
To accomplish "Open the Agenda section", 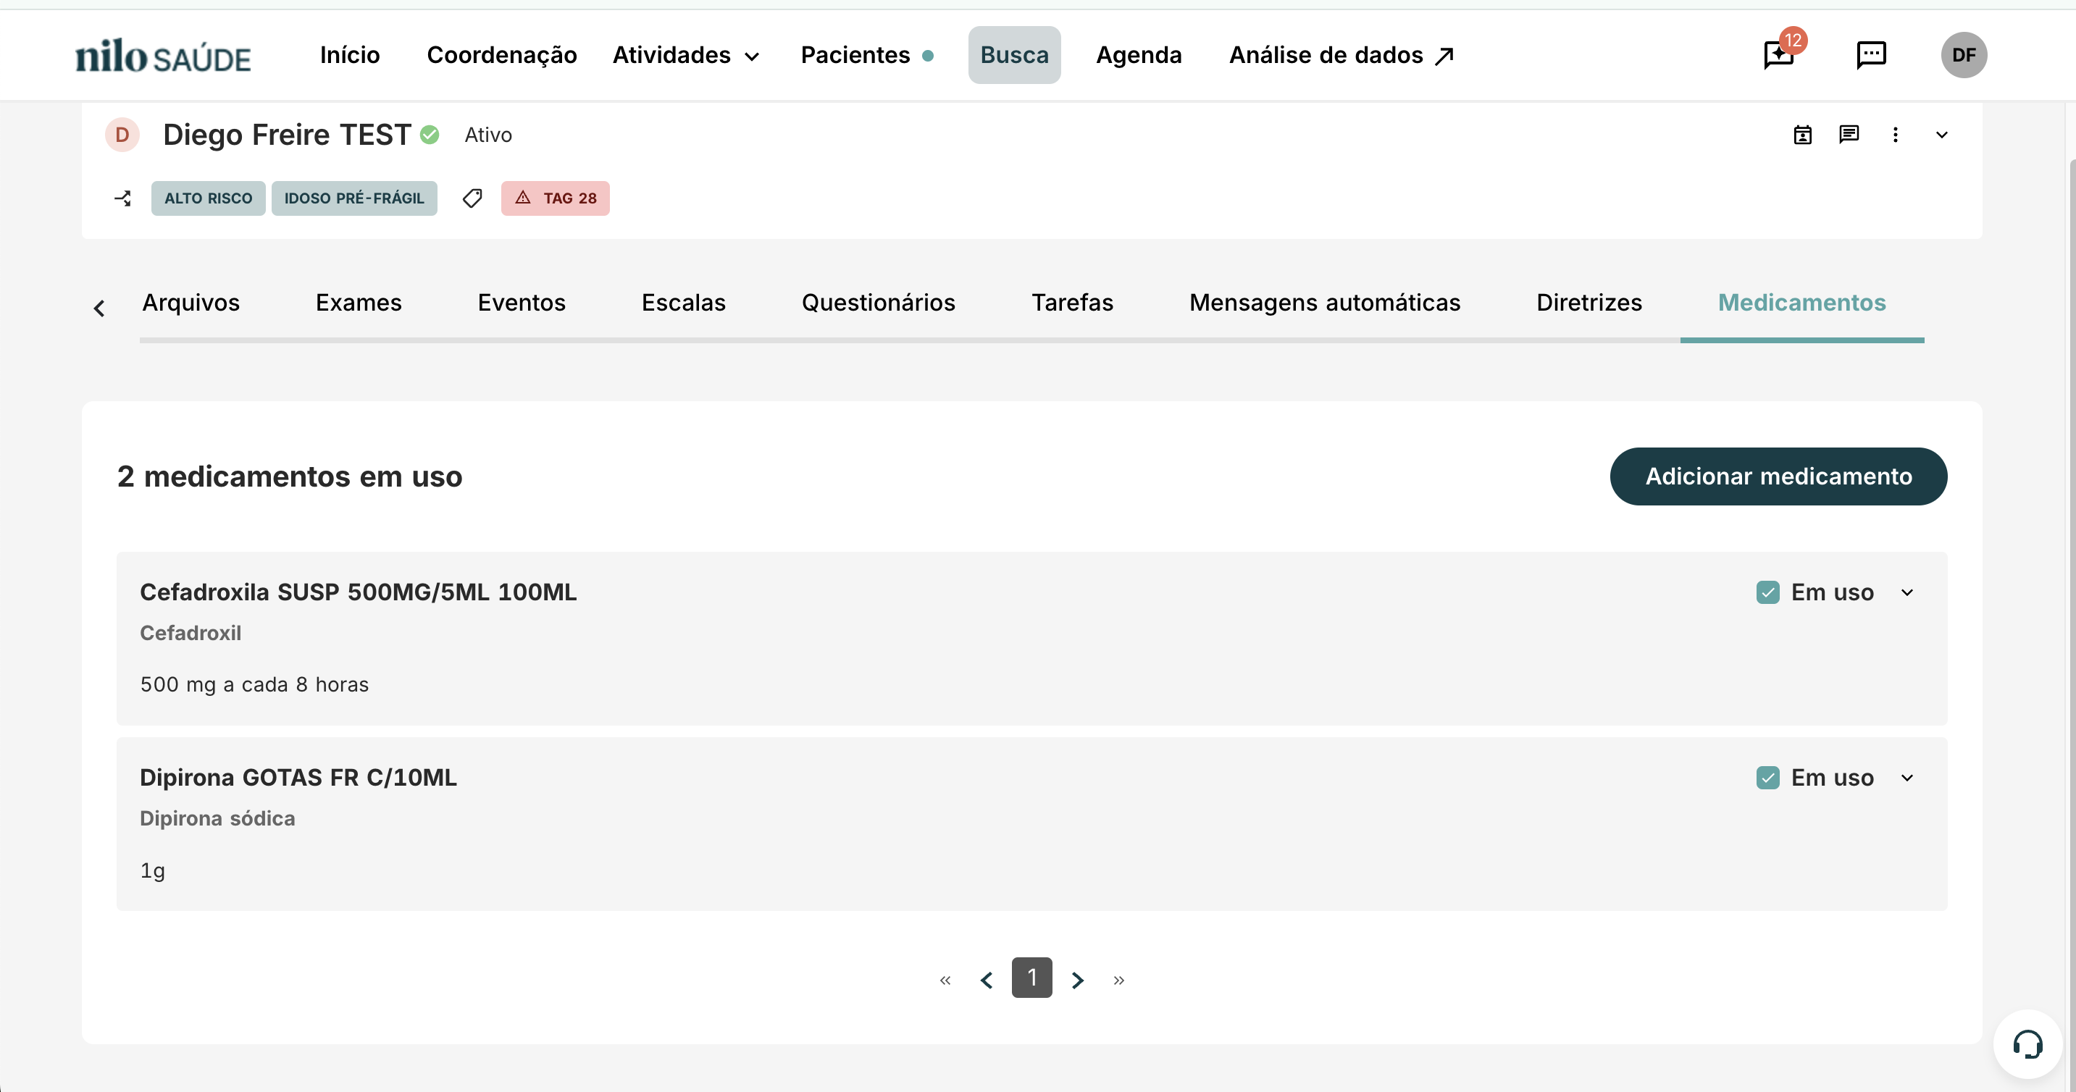I will [1138, 55].
